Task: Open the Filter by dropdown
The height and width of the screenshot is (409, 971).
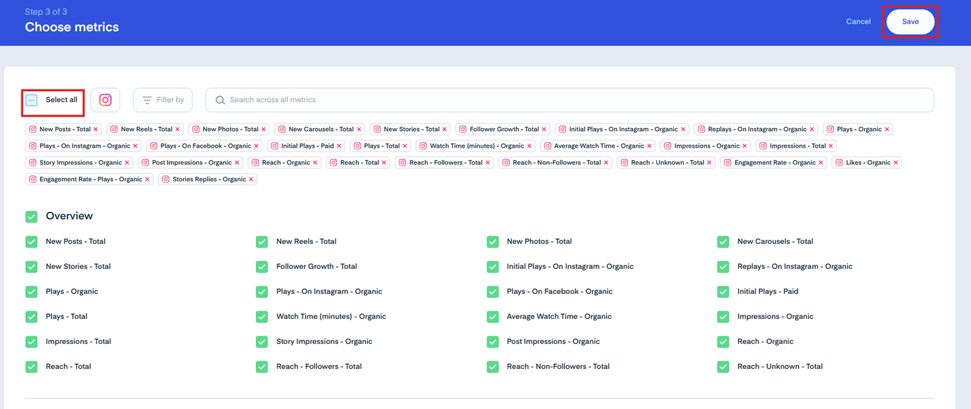Action: pos(163,100)
